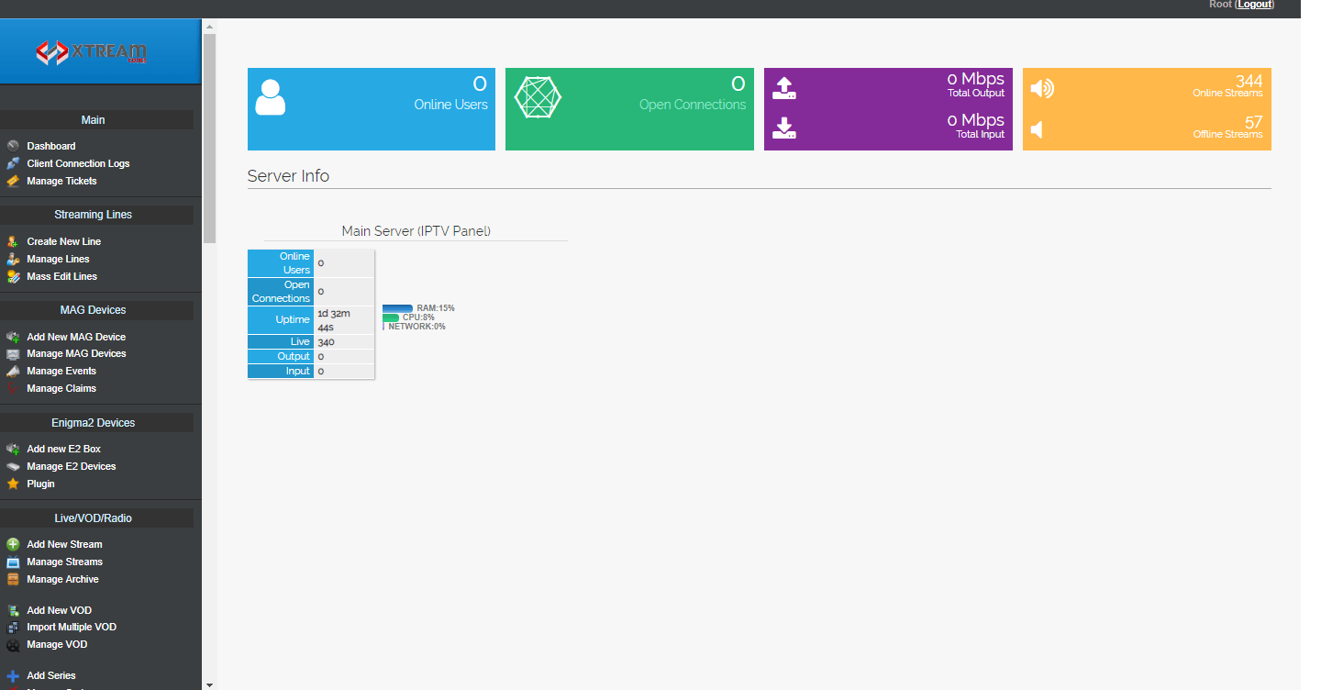Select Add New MAG Device

76,337
